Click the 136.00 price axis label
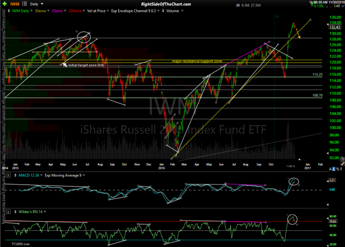Viewport: 345px width, 247px height. coord(335,17)
